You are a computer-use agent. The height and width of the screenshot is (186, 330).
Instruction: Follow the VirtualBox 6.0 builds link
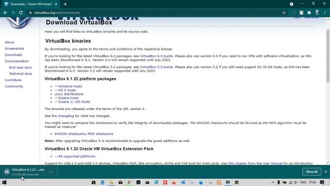point(156,56)
